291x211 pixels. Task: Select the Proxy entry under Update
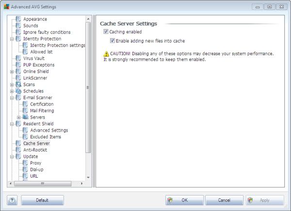35,163
